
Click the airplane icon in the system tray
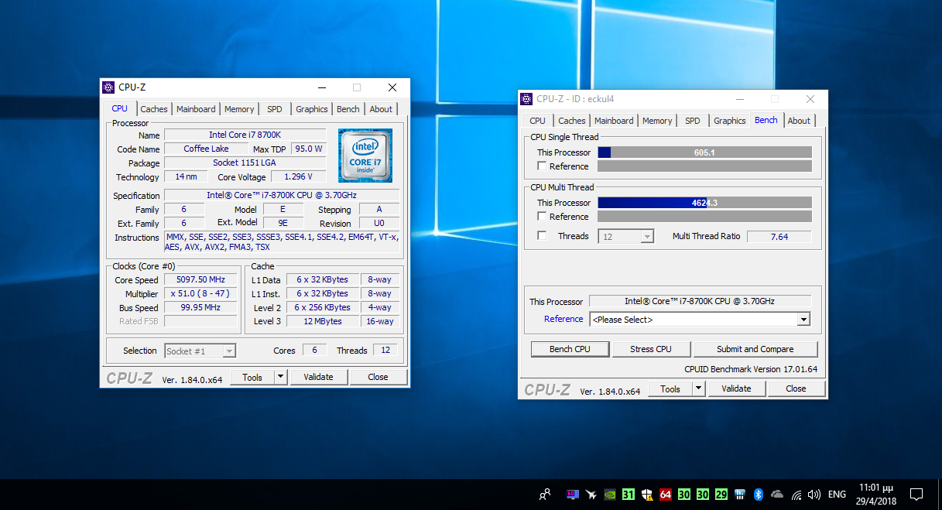pos(591,494)
